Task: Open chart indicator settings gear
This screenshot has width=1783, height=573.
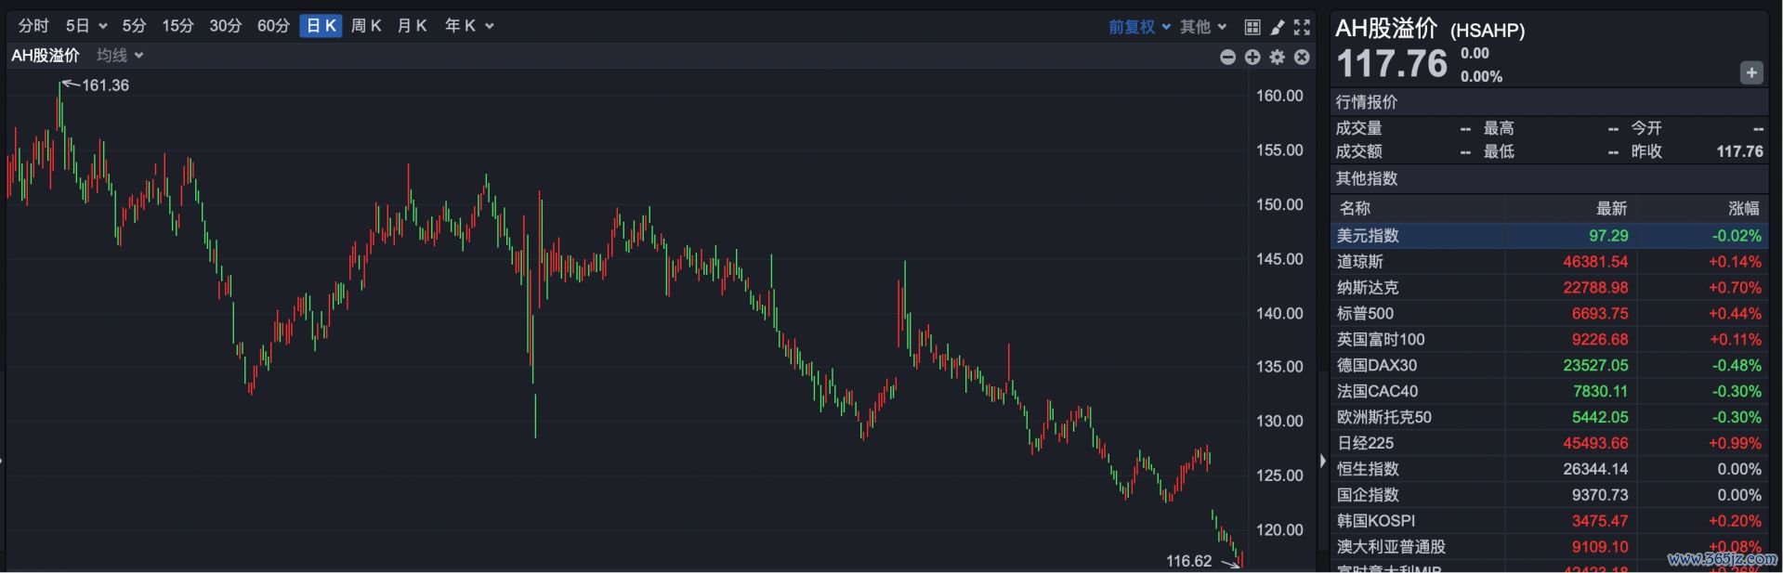Action: (x=1278, y=58)
